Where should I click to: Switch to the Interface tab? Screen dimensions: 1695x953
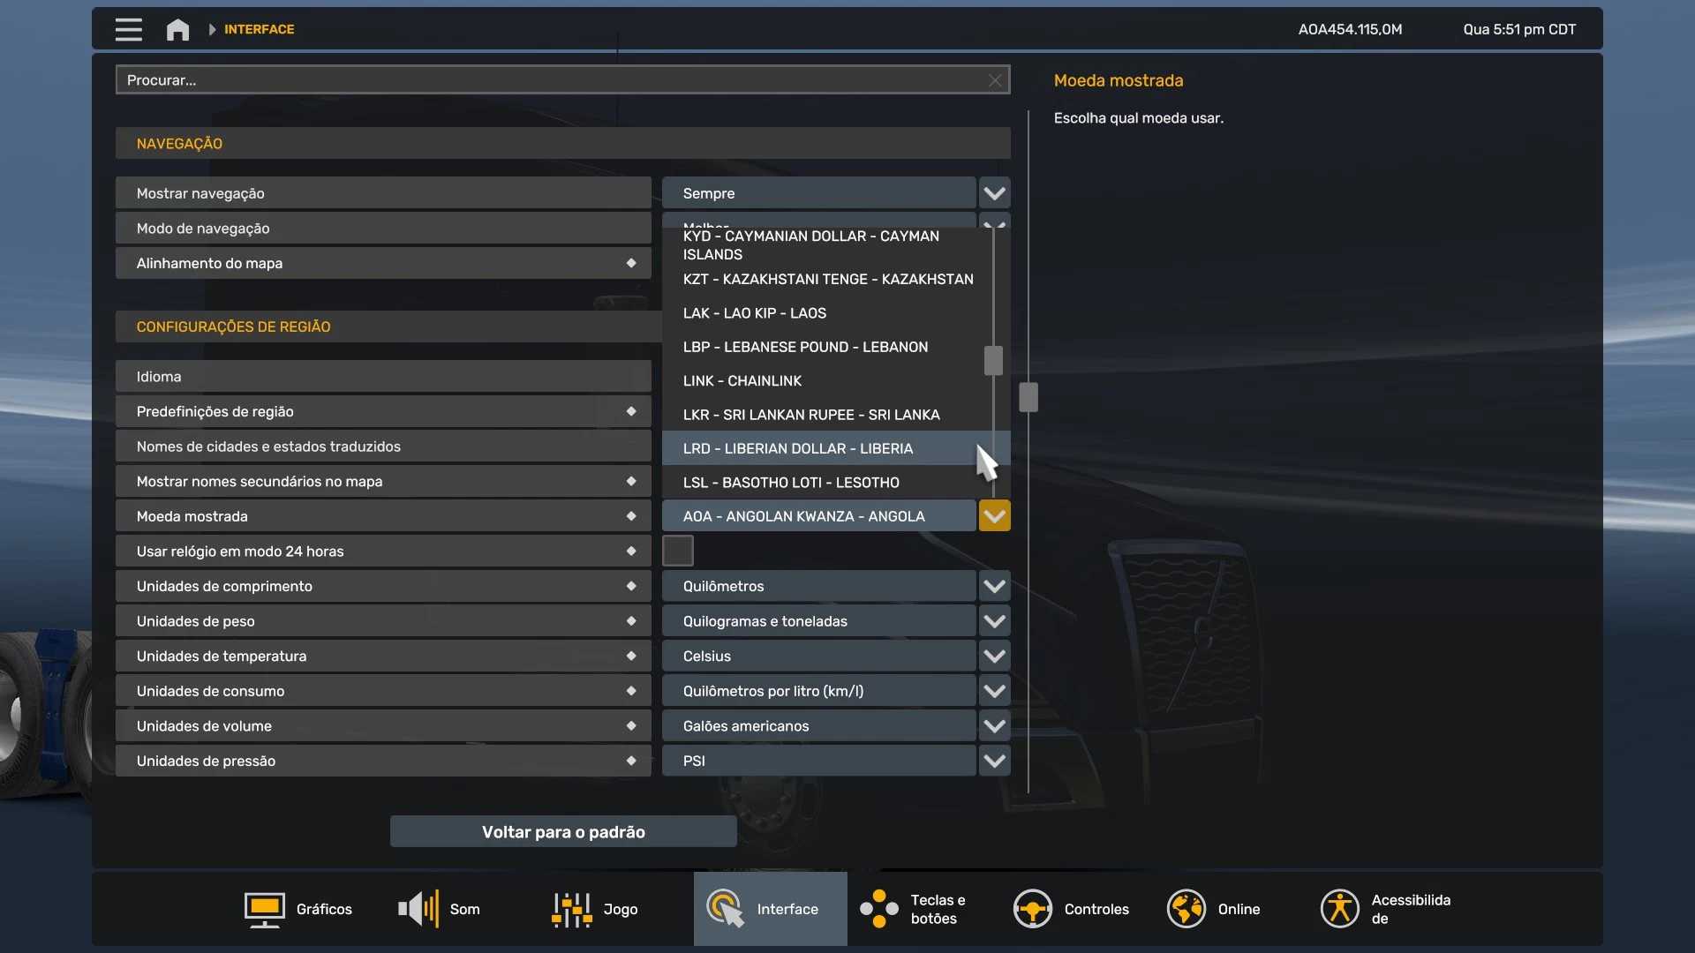tap(770, 909)
